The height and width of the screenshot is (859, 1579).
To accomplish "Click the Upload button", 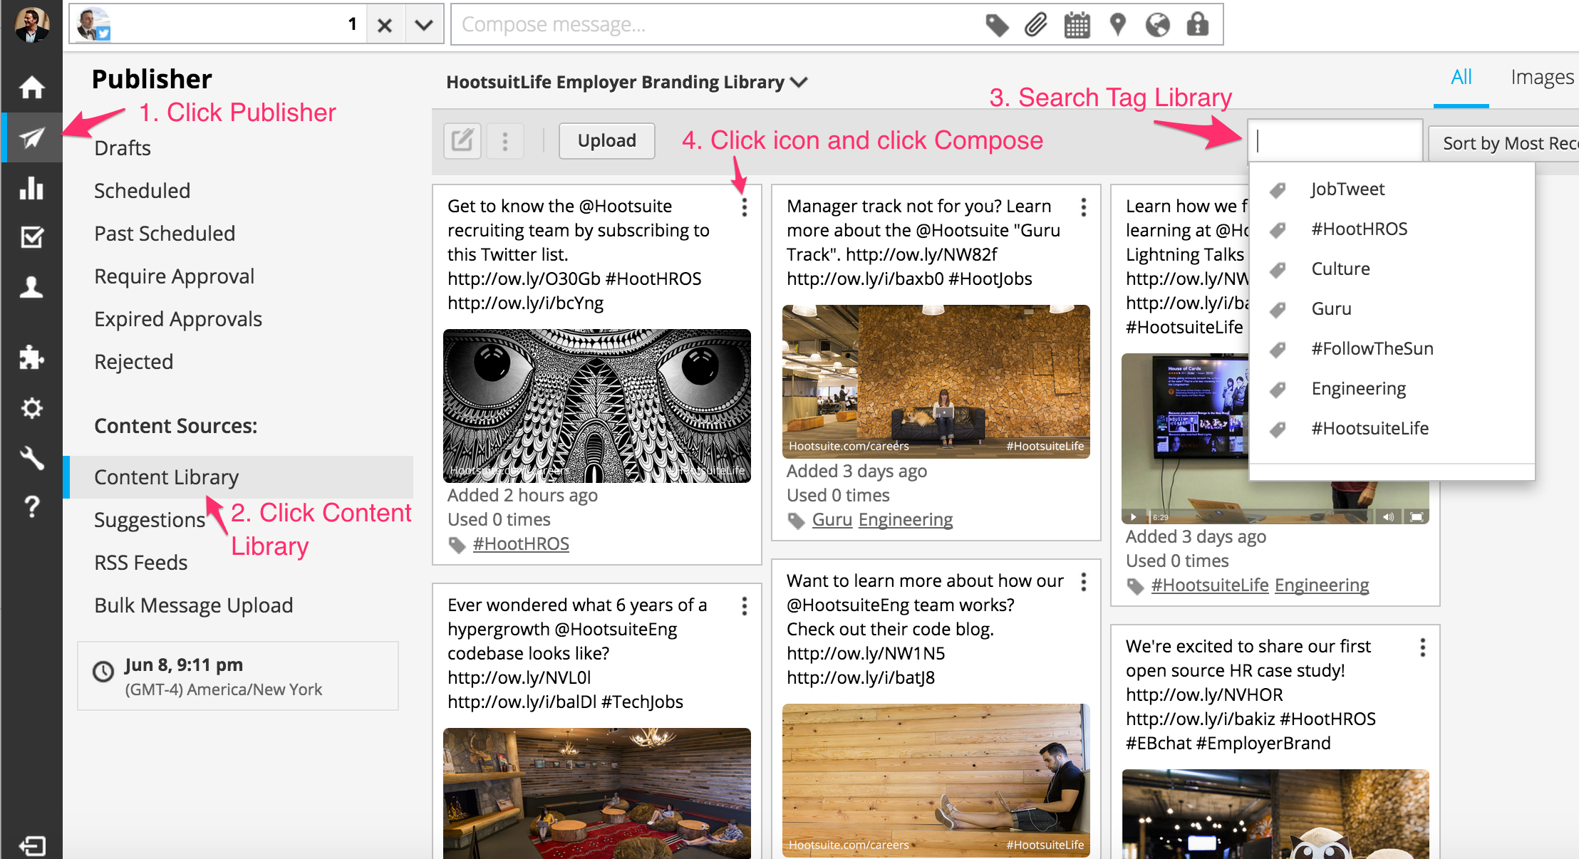I will coord(606,140).
